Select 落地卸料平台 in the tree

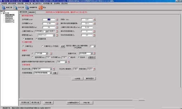click(x=10, y=20)
